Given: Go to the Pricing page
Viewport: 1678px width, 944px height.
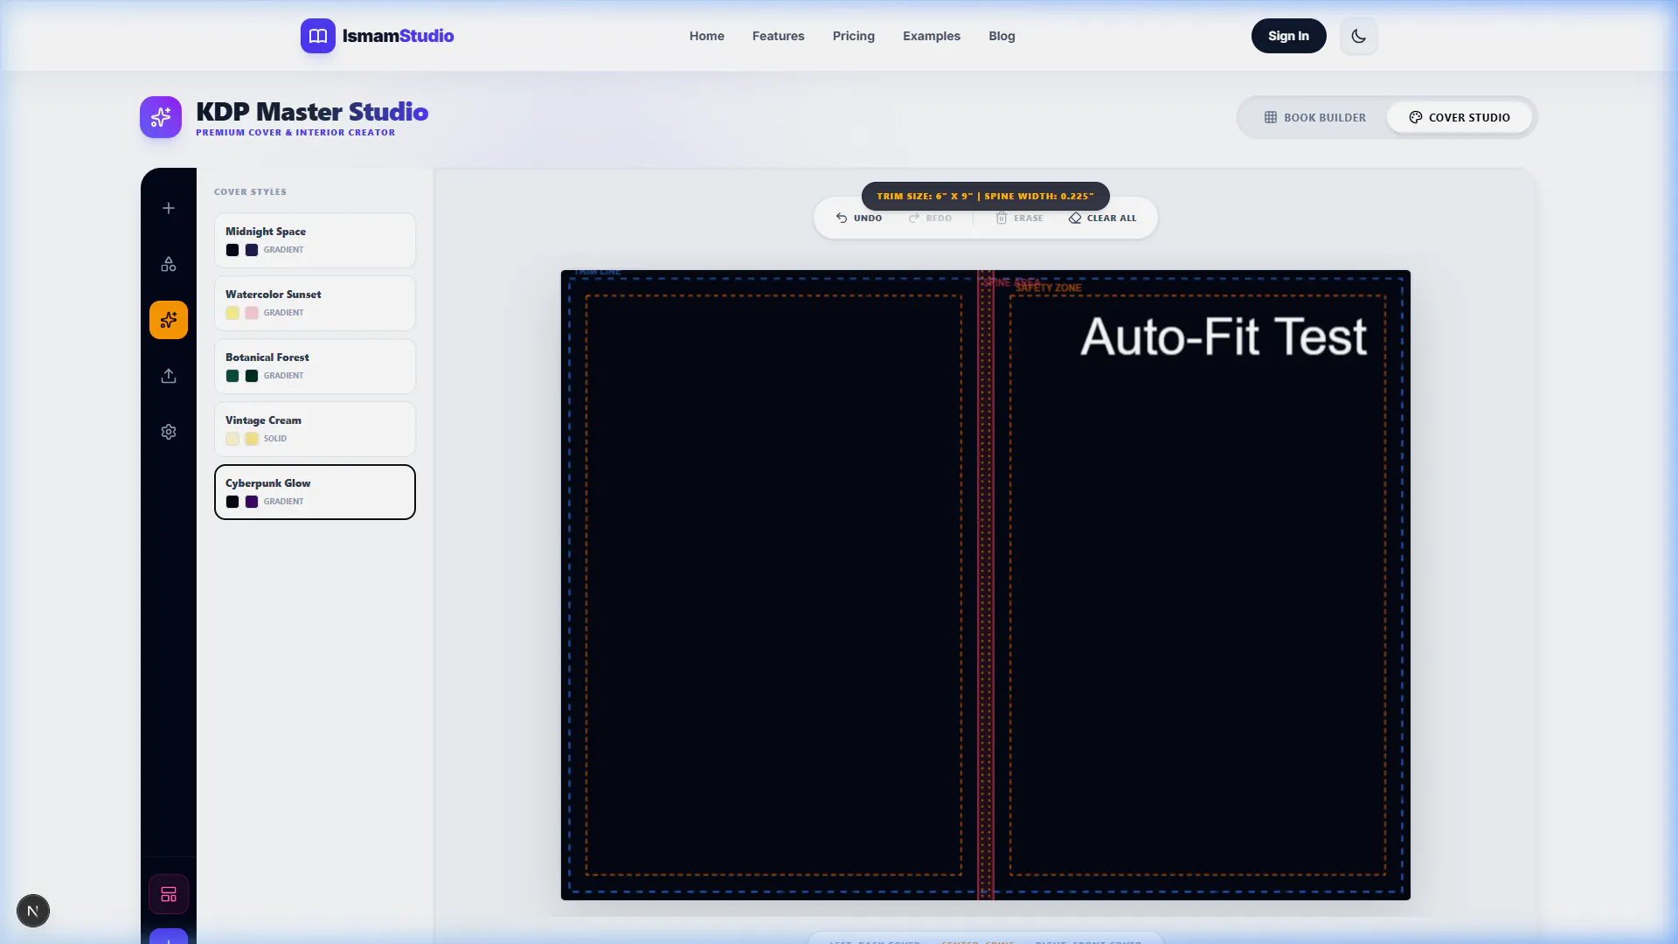Looking at the screenshot, I should (x=854, y=36).
